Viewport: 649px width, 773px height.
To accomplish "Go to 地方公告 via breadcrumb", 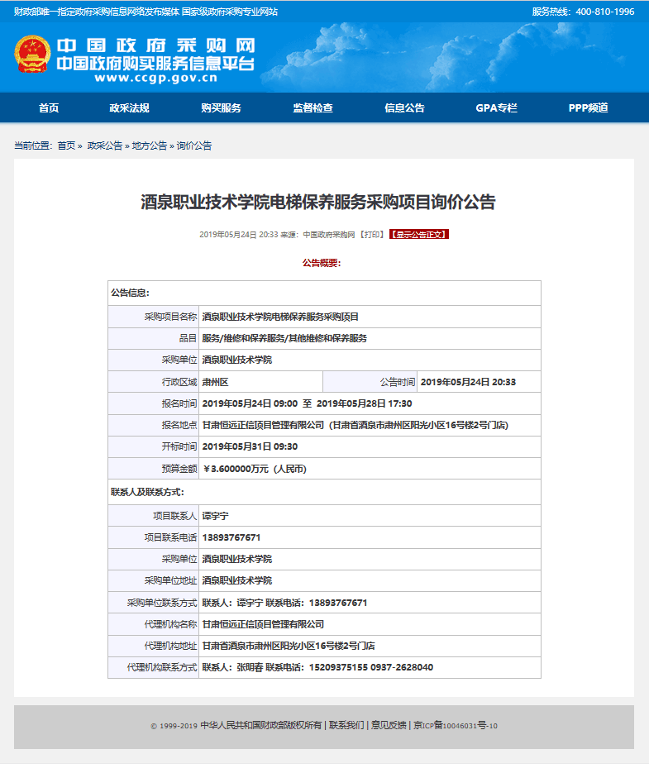I will (x=150, y=146).
